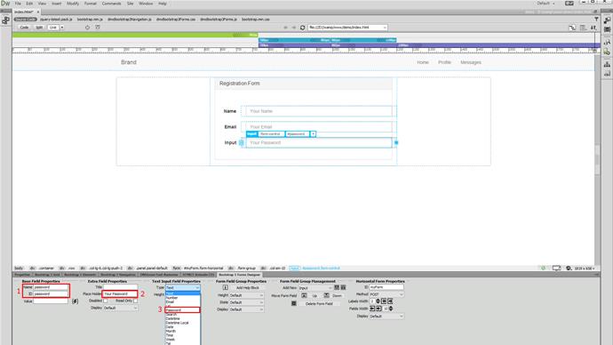613x345 pixels.
Task: Open Height dropdown in Form Field Group Properties
Action: (246, 295)
